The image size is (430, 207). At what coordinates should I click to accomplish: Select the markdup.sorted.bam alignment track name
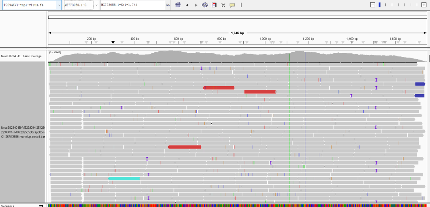click(x=23, y=132)
